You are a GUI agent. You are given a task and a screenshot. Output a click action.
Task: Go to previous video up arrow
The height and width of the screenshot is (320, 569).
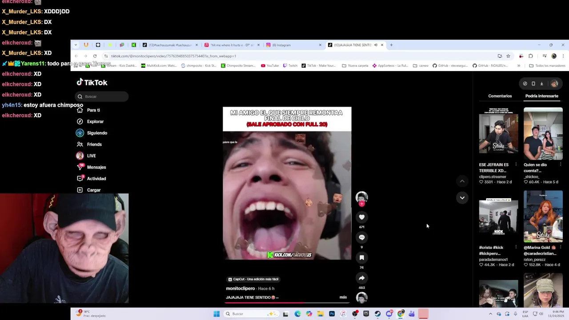point(462,181)
